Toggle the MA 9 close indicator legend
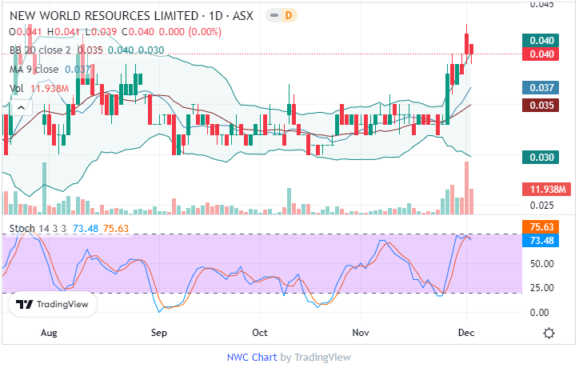Image resolution: width=579 pixels, height=368 pixels. point(34,69)
